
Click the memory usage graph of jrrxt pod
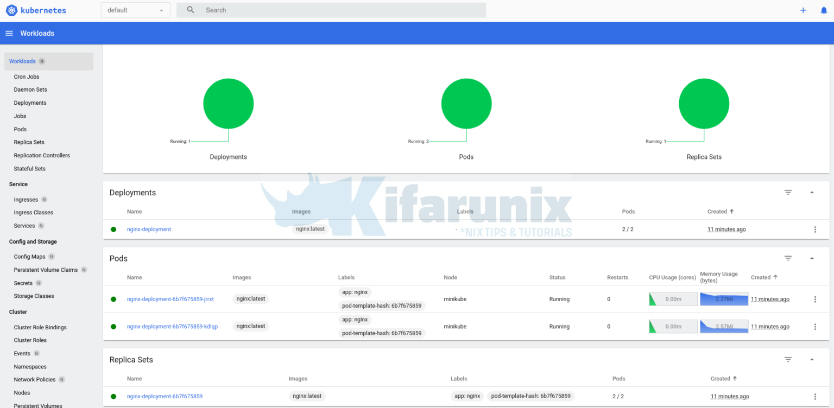click(724, 299)
